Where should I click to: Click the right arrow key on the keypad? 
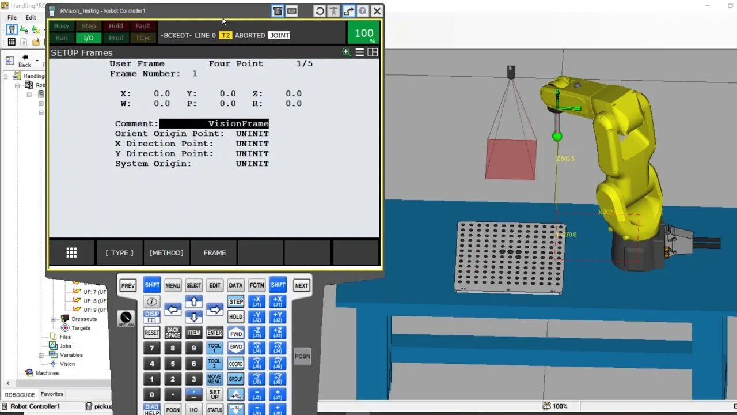(x=214, y=310)
